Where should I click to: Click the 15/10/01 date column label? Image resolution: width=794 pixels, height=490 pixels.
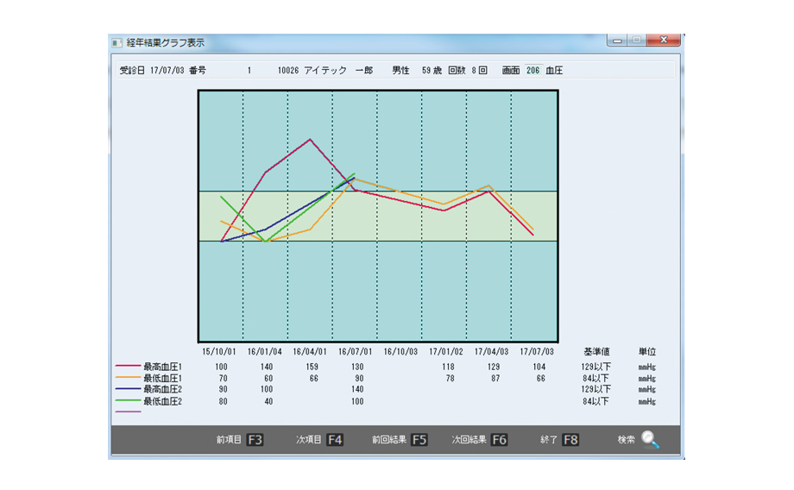click(218, 352)
